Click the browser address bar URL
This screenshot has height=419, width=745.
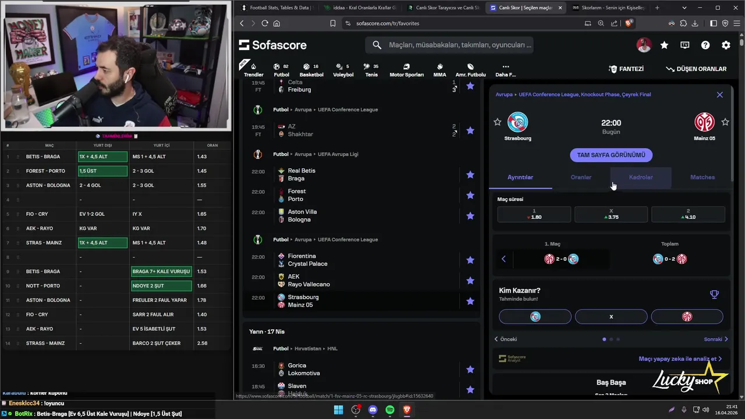pyautogui.click(x=388, y=23)
